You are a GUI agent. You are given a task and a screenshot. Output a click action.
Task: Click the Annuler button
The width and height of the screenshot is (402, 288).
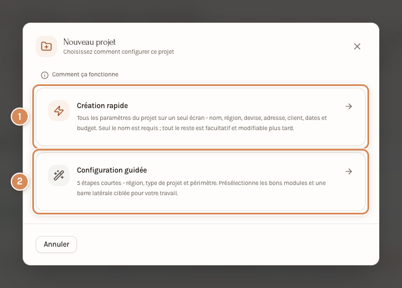[x=57, y=244]
